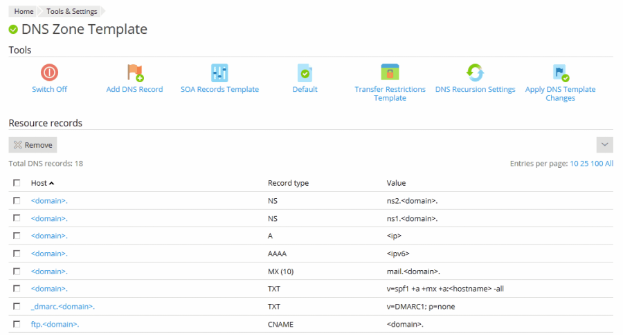The width and height of the screenshot is (623, 335).
Task: Open DNS Recursion Settings icon
Action: click(475, 73)
